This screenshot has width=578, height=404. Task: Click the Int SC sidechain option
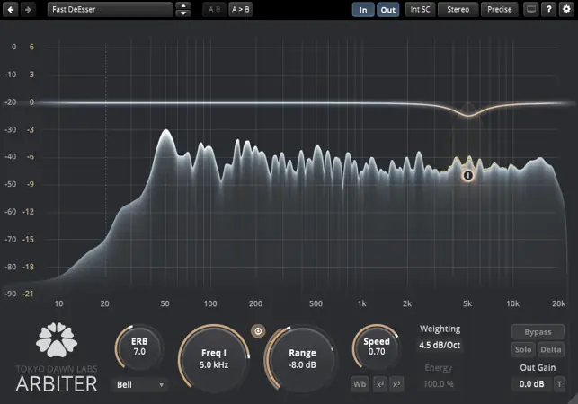pos(420,10)
